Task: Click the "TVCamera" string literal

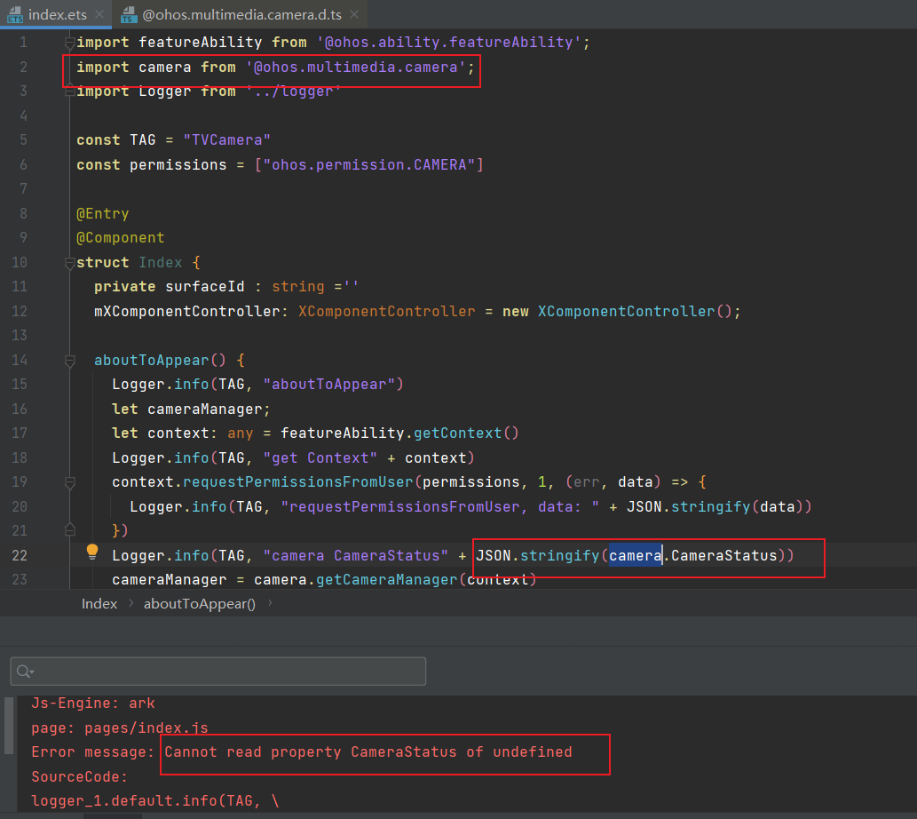Action: (227, 139)
